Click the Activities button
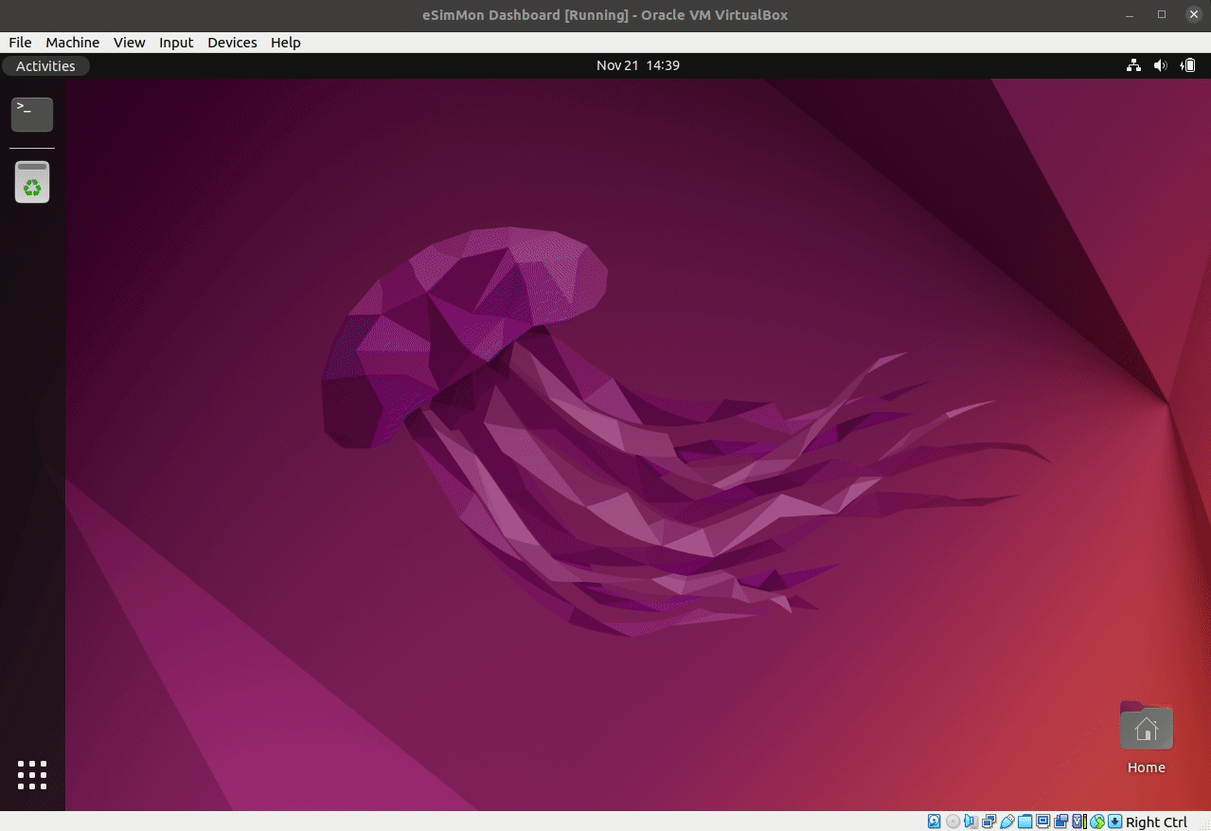The width and height of the screenshot is (1211, 831). [x=45, y=65]
